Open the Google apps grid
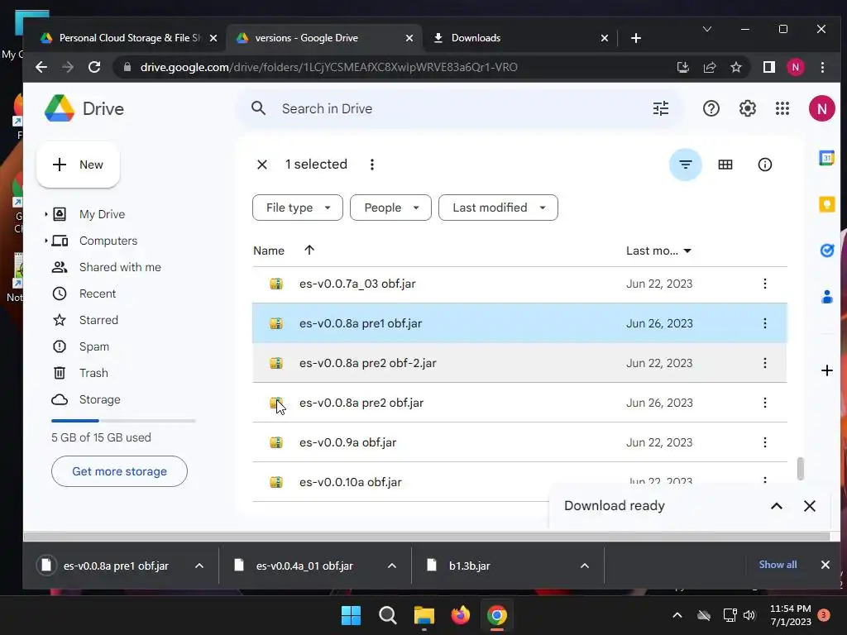847x635 pixels. pos(782,108)
